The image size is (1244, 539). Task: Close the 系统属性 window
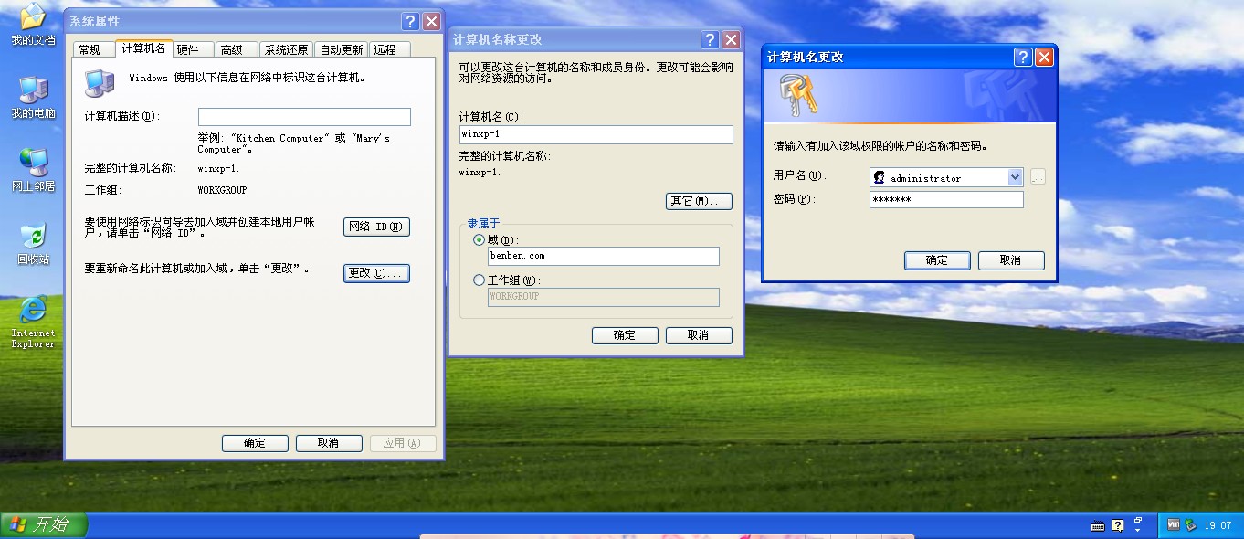(x=431, y=21)
